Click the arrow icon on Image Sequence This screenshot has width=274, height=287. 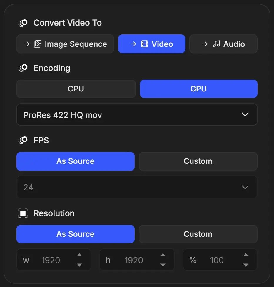point(27,44)
